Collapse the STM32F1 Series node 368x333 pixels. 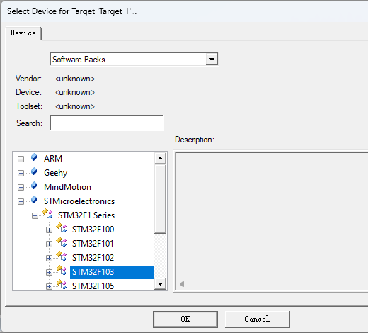point(35,215)
